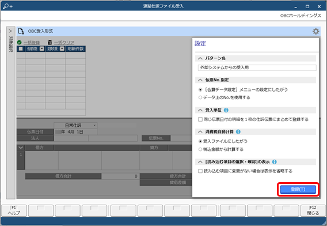Select メニューの設定にしたがう radio option
Image resolution: width=327 pixels, height=226 pixels.
coord(200,90)
